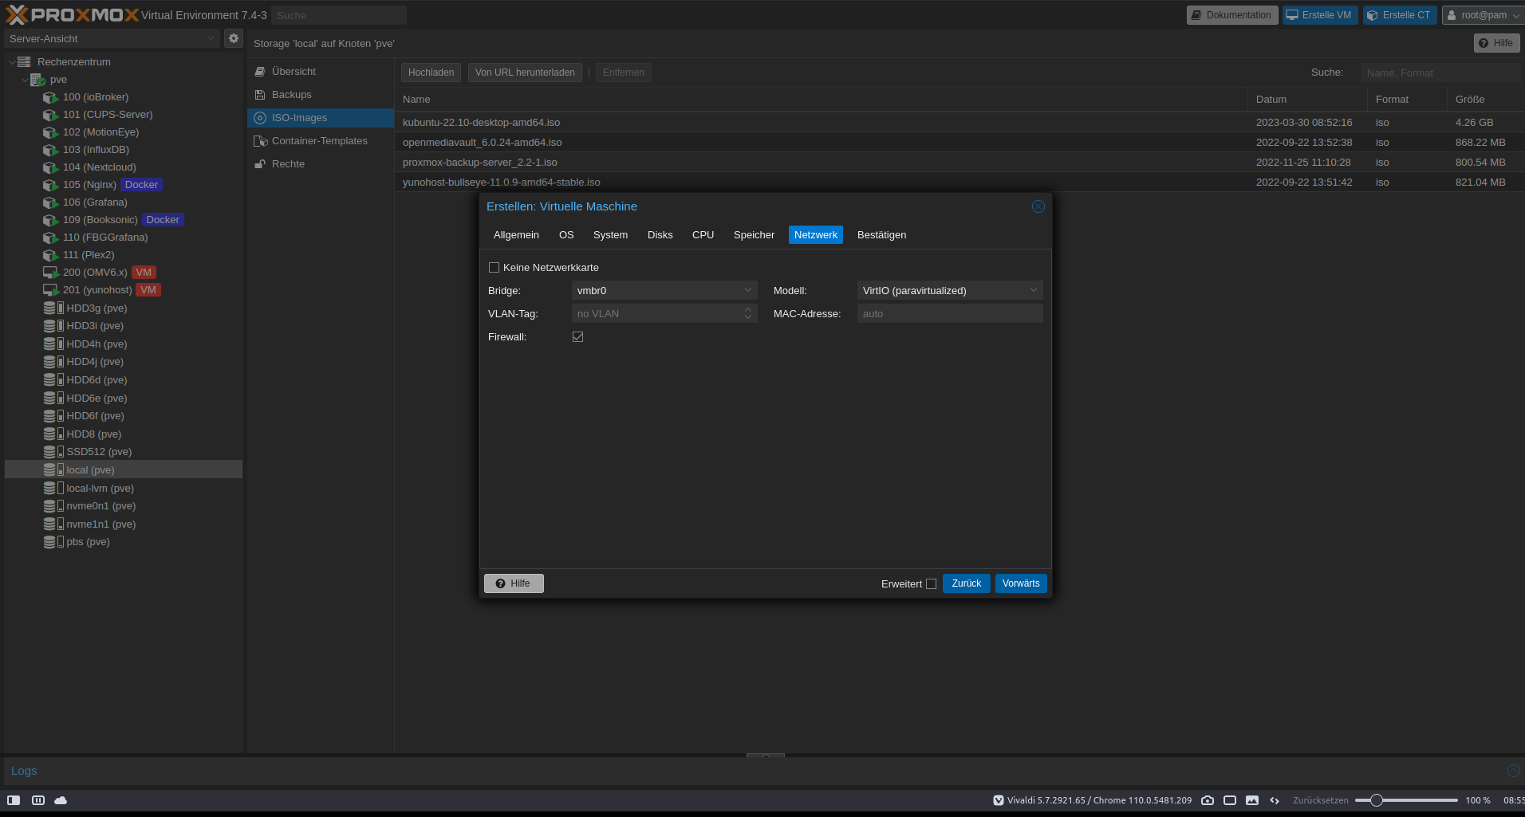The image size is (1525, 817).
Task: Open the Modell VirtIO dropdown
Action: (x=1034, y=290)
